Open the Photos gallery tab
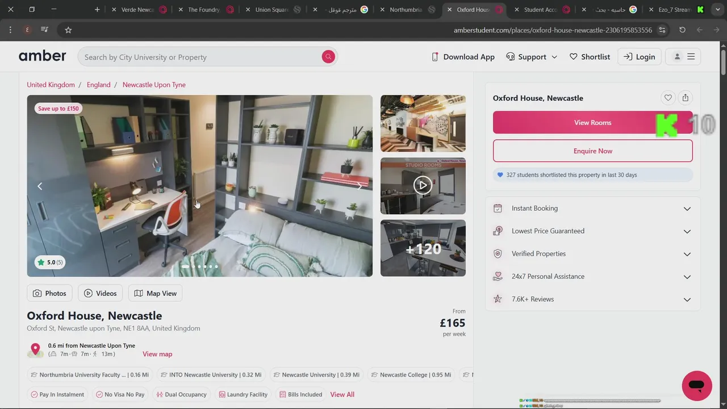The height and width of the screenshot is (409, 727). 49,293
